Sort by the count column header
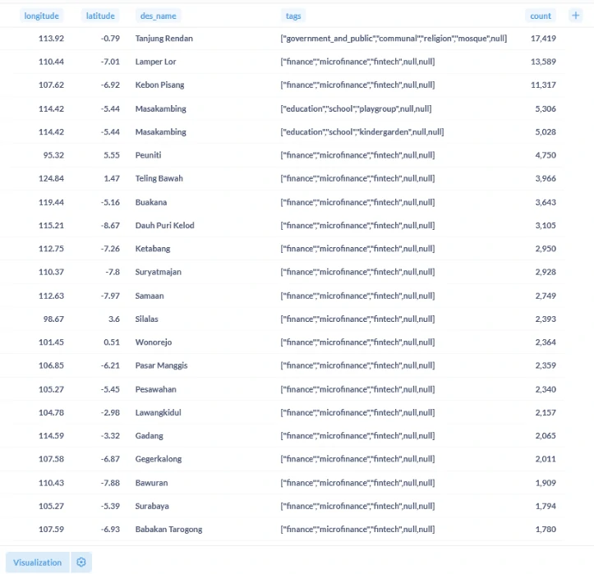The height and width of the screenshot is (574, 594). 541,16
